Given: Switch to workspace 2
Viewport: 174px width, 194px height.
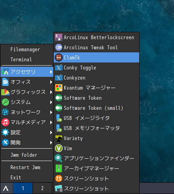Looking at the screenshot, I should coord(42,188).
